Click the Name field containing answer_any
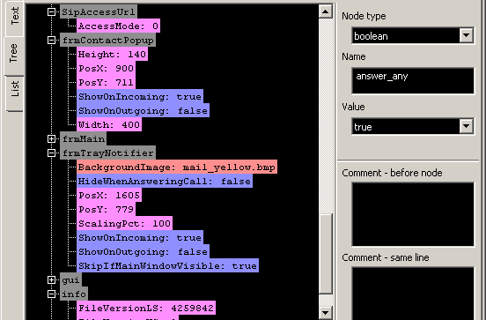Screen dimensions: 486x320 click(x=413, y=81)
